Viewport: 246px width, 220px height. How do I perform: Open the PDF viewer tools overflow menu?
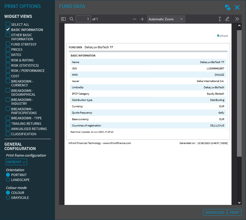237,19
